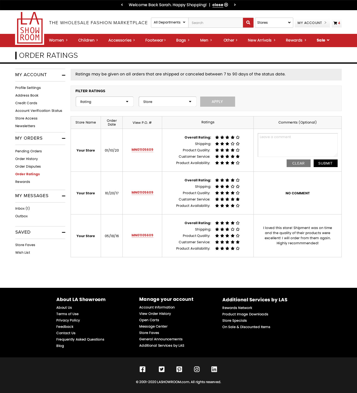Expand the All Departments dropdown

coord(170,23)
